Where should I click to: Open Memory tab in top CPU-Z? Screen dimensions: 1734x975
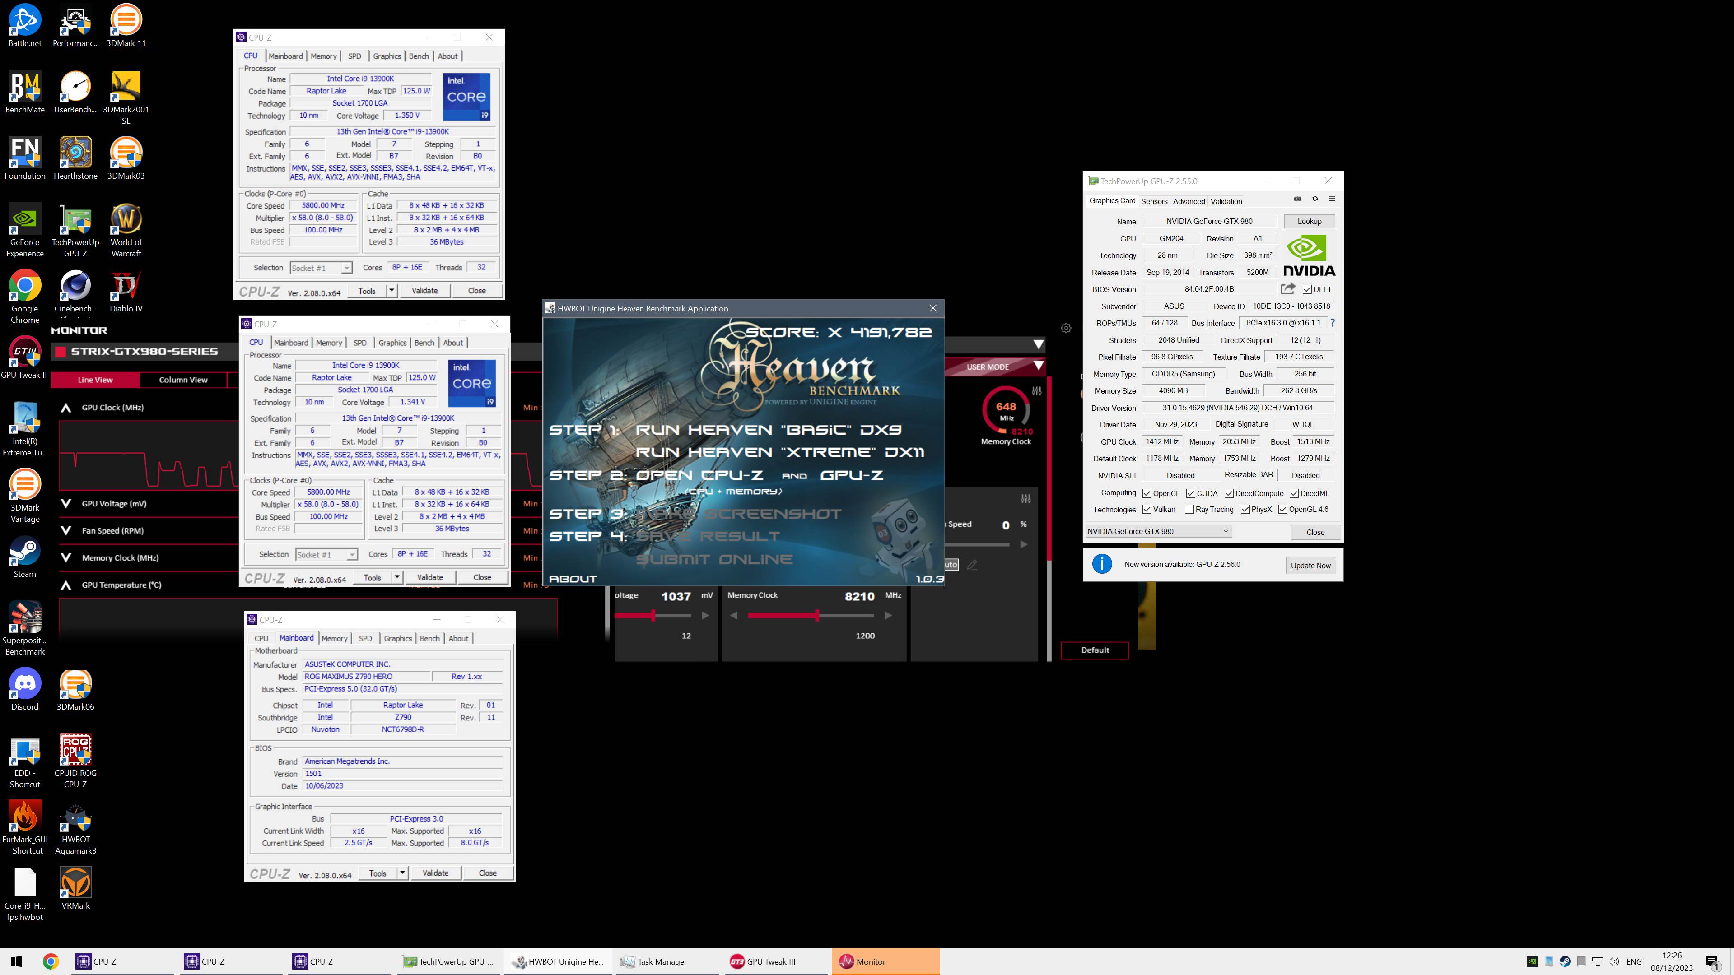click(x=324, y=56)
